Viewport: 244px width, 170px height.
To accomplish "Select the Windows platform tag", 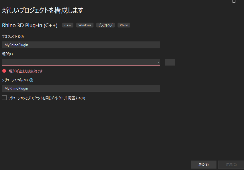I will click(85, 25).
